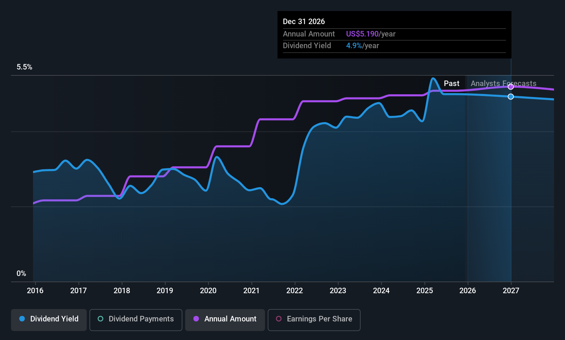Click the hollow teal Dividend Payments circle icon
Viewport: 565px width, 340px height.
click(100, 319)
